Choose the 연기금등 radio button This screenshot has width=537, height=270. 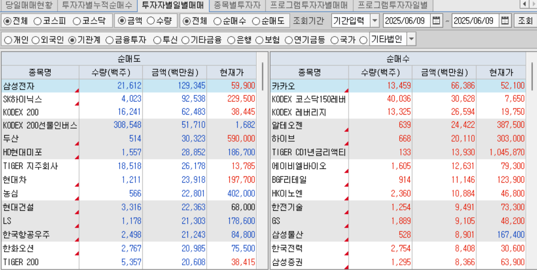(289, 40)
